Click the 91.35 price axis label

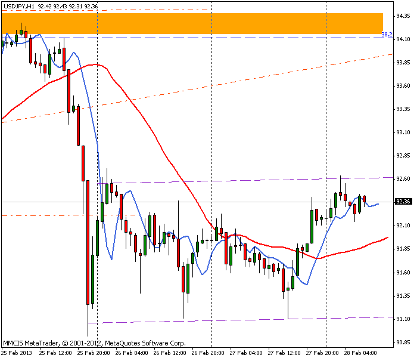point(403,296)
